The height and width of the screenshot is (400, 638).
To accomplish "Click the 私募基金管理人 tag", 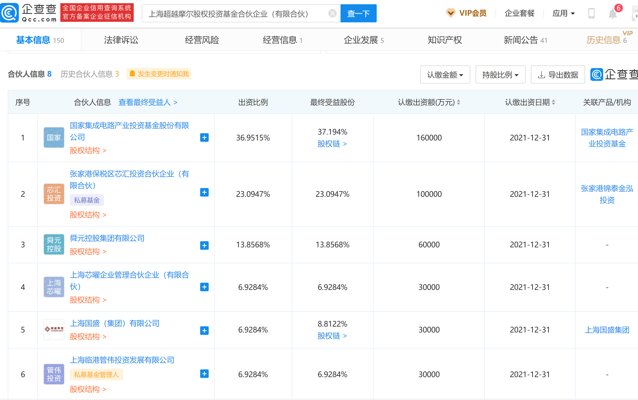I will [96, 374].
